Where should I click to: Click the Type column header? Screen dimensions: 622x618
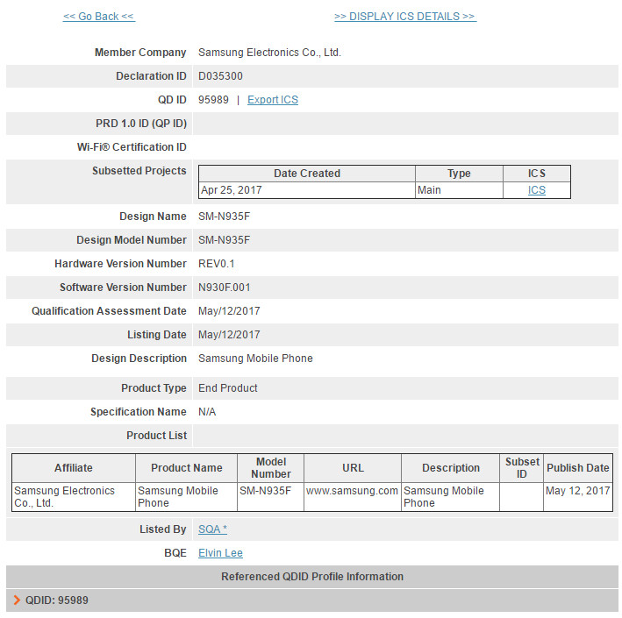point(459,174)
